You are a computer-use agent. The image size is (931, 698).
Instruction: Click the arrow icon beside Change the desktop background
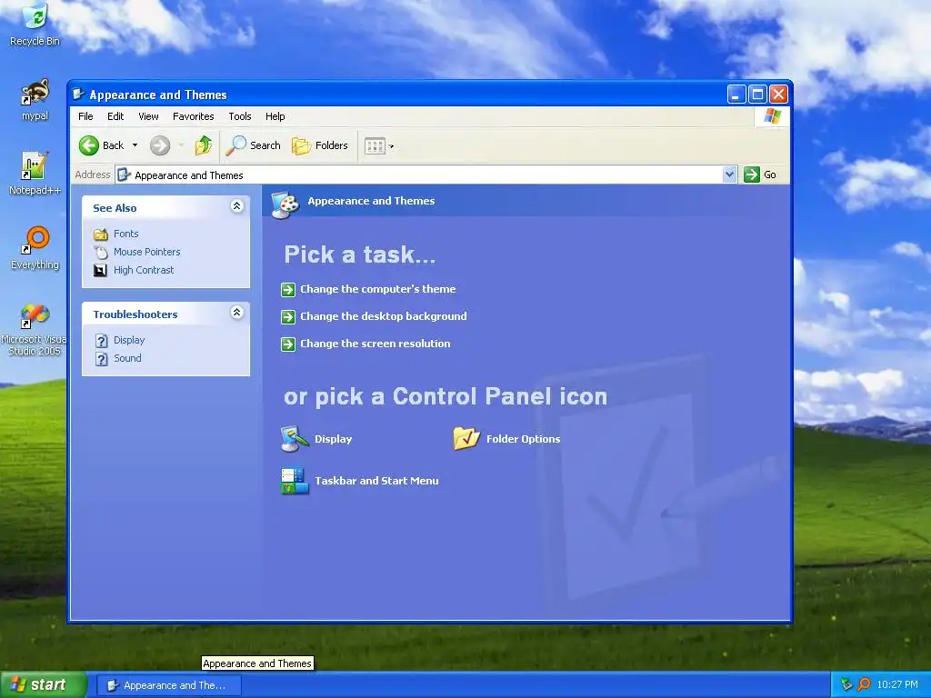click(x=288, y=317)
